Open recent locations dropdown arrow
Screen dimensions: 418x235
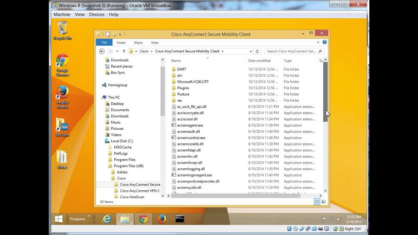[117, 51]
